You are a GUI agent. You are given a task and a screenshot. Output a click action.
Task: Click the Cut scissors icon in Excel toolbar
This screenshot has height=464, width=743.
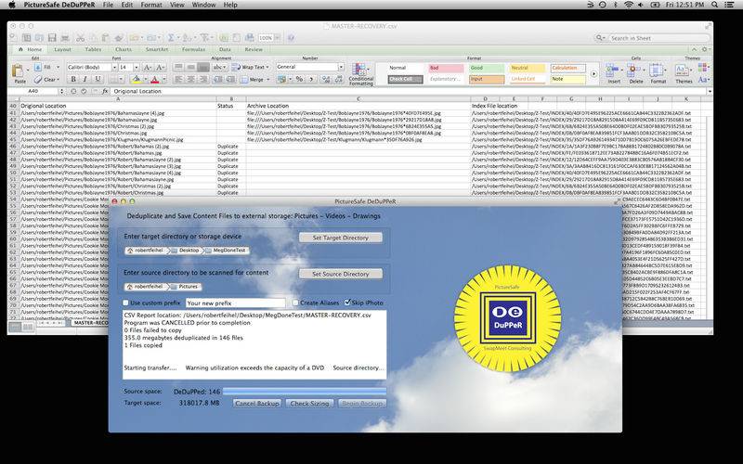click(80, 38)
